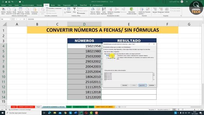Image resolution: width=204 pixels, height=115 pixels.
Task: Sort ascending A to Z icon
Action: click(65, 9)
